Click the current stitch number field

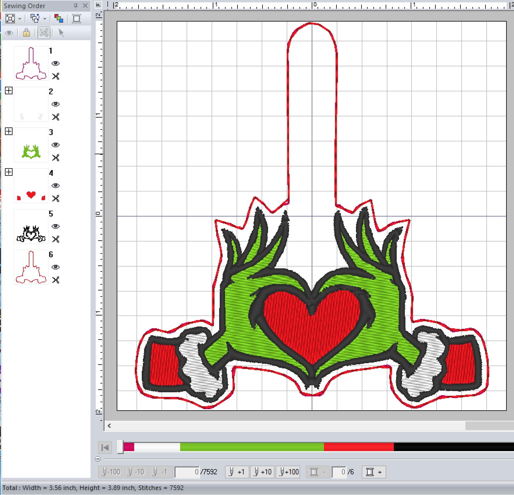coord(187,472)
